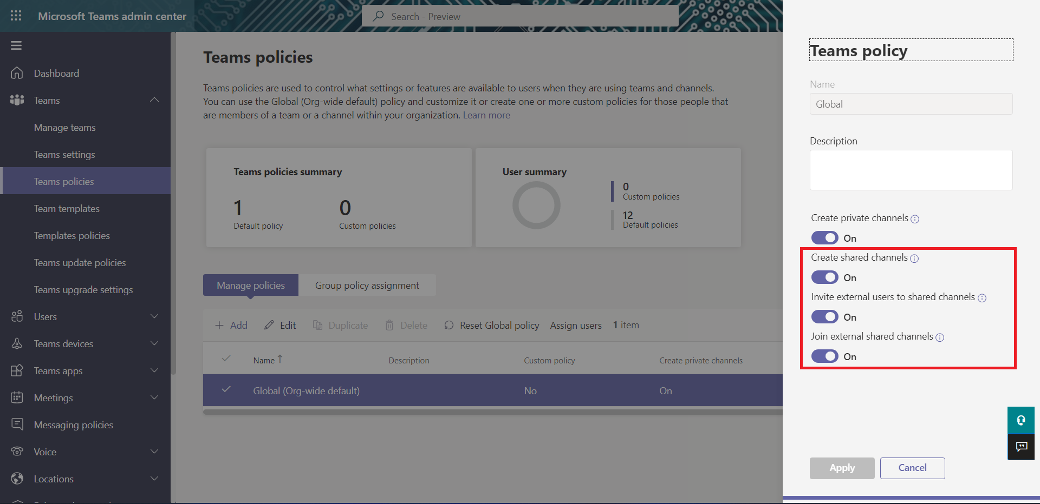Click info icon next to Create shared channels
Image resolution: width=1040 pixels, height=504 pixels.
click(914, 258)
